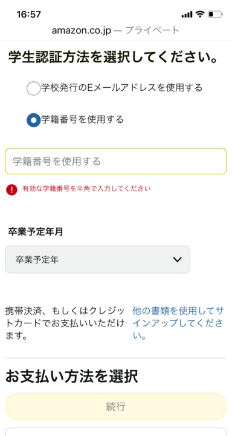The height and width of the screenshot is (436, 232).
Task: Tap the Wi-Fi icon in status bar
Action: click(200, 14)
